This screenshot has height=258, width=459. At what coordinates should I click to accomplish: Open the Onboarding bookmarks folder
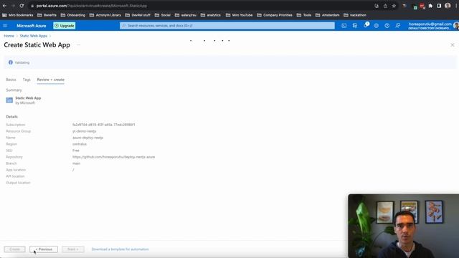(x=73, y=15)
